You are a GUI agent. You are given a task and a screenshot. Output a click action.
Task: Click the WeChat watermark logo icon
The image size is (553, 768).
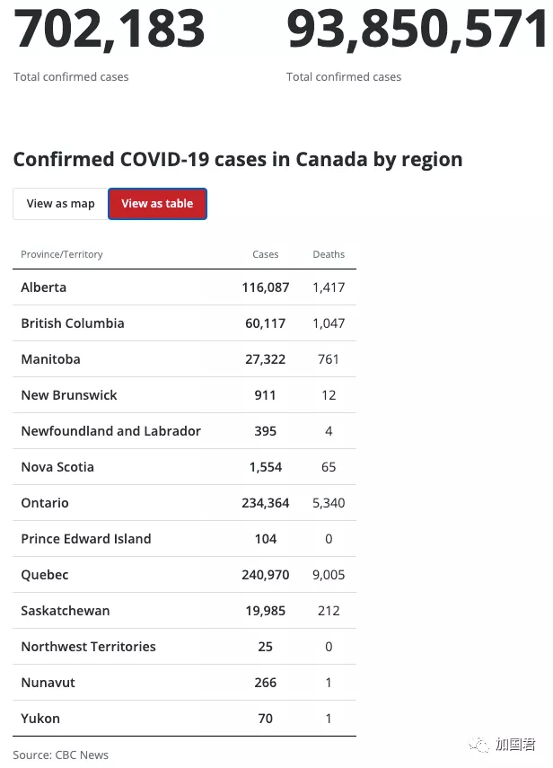[x=478, y=745]
